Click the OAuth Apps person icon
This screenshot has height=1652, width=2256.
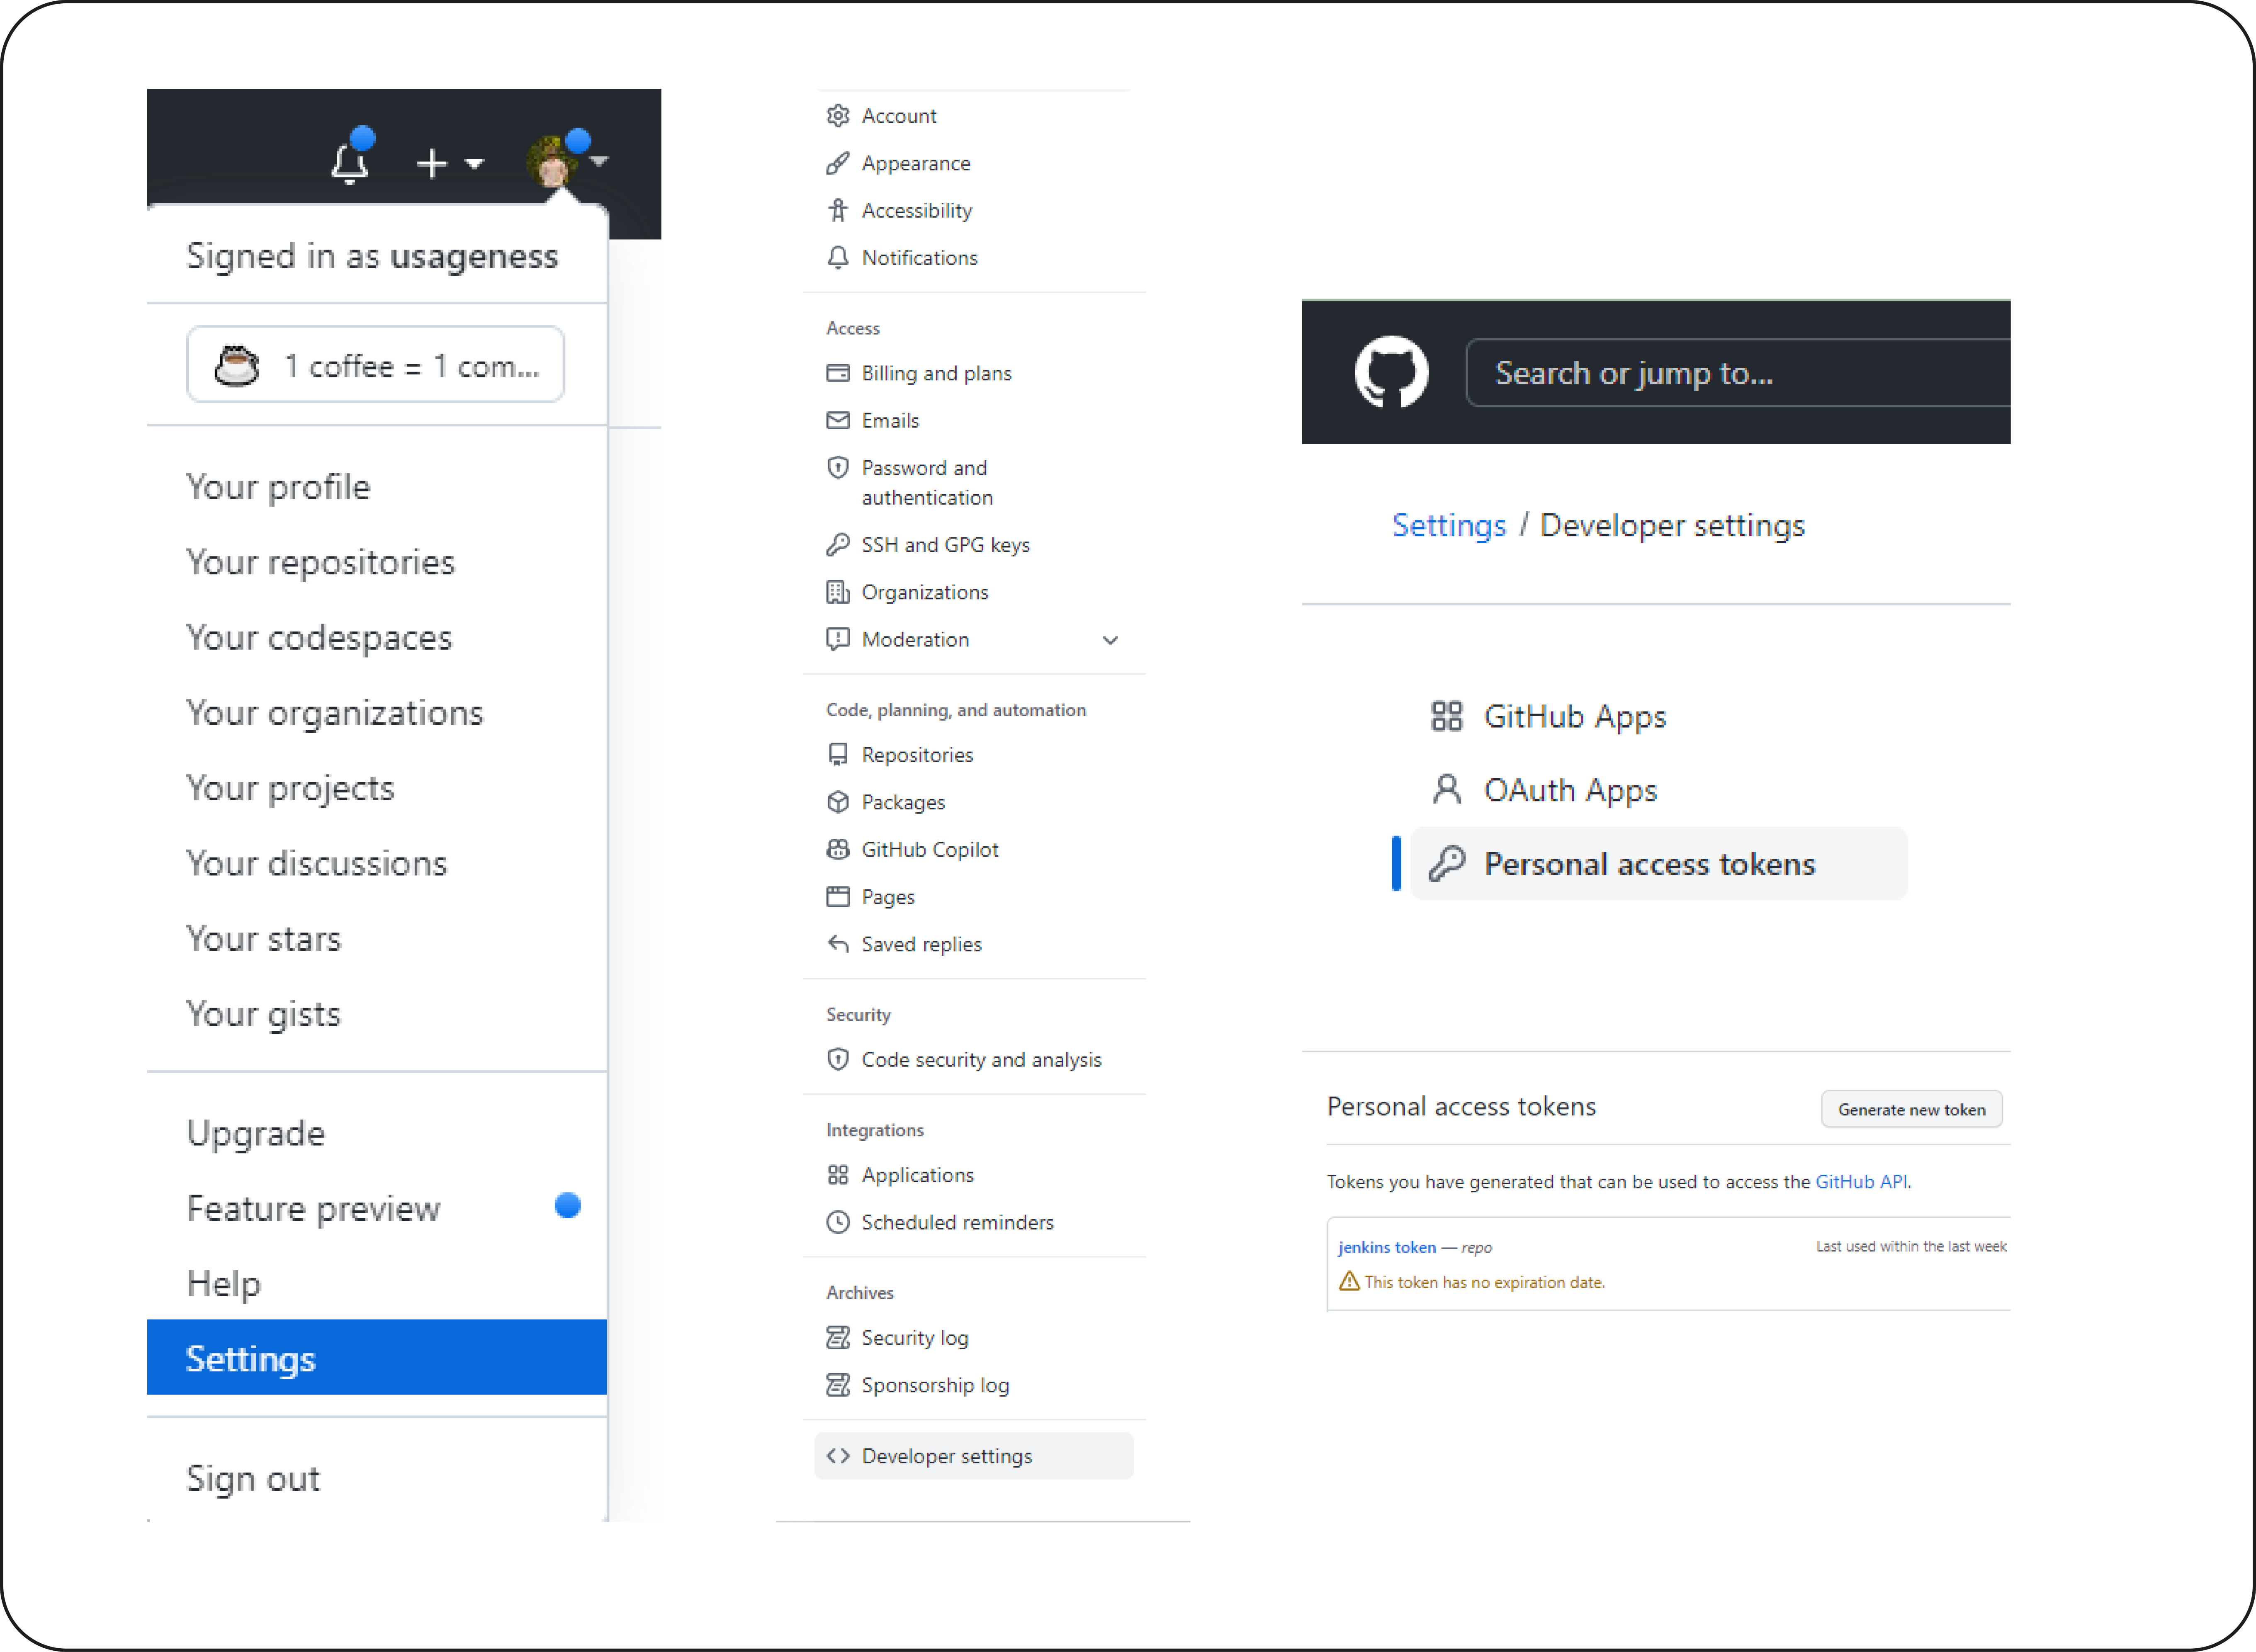tap(1446, 790)
